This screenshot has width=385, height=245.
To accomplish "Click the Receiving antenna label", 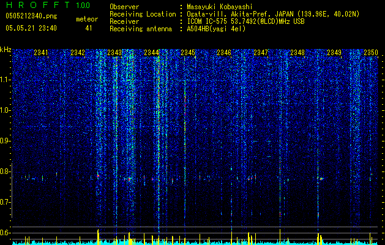I will (x=141, y=29).
